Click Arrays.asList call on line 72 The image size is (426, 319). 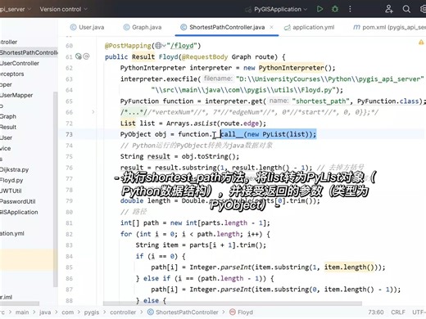coord(215,124)
